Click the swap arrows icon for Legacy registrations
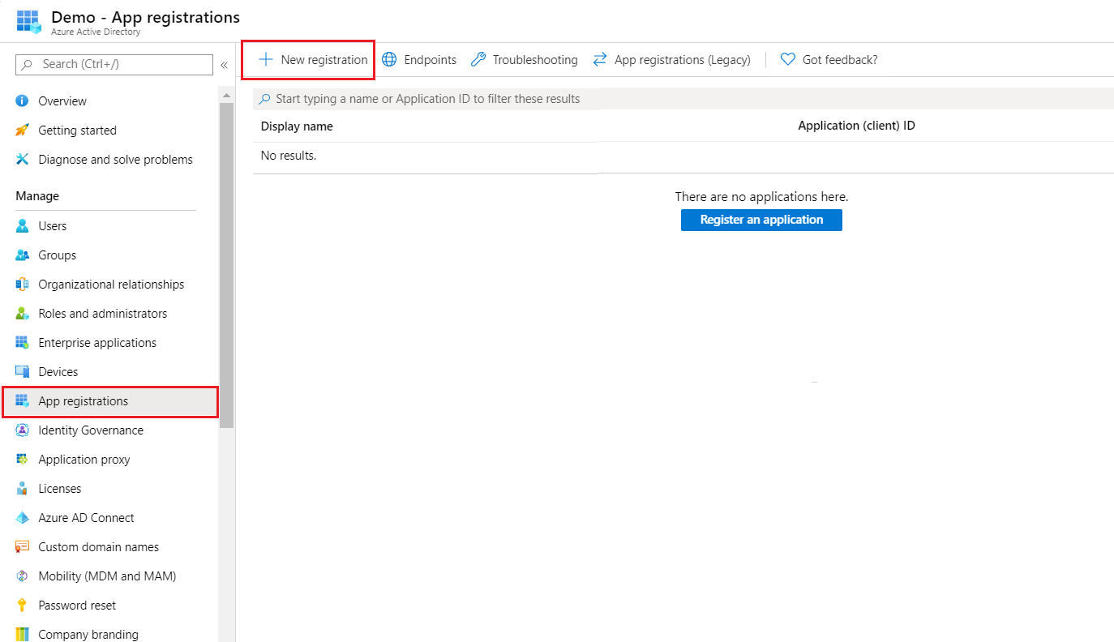Image resolution: width=1114 pixels, height=642 pixels. [600, 60]
